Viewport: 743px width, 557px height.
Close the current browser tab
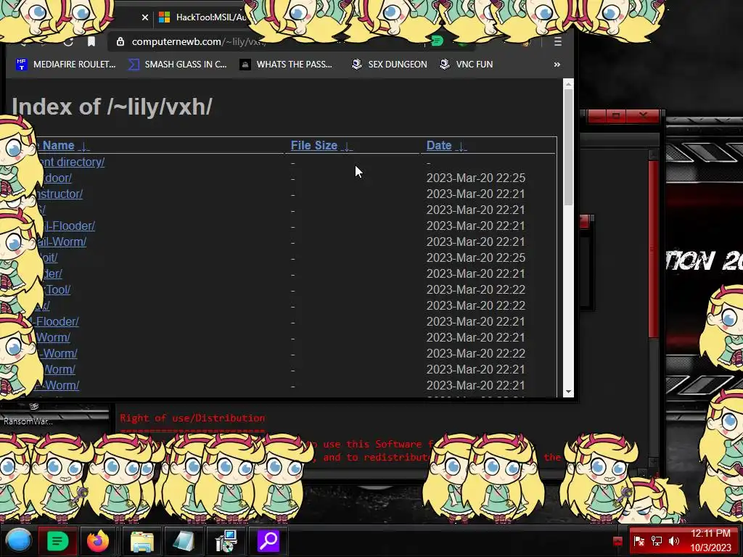tap(145, 17)
